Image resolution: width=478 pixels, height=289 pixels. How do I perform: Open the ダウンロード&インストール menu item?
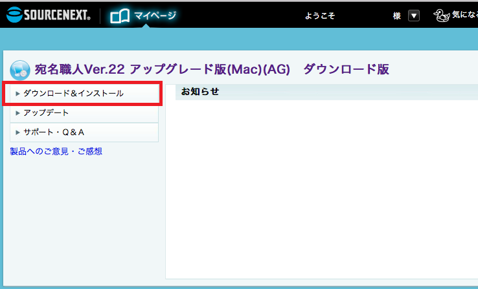(84, 93)
